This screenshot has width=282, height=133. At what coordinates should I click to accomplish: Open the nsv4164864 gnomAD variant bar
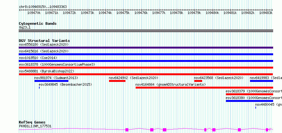[204, 88]
